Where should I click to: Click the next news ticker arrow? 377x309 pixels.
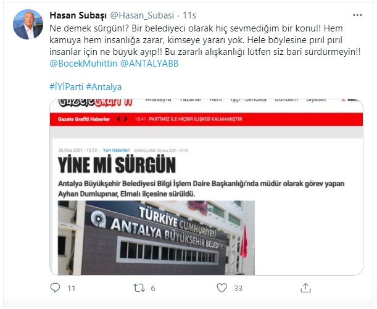125,119
